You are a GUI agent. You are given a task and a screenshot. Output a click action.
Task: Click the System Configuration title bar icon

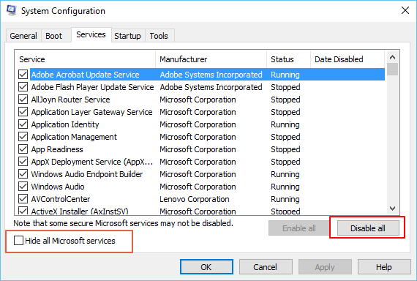pos(11,10)
